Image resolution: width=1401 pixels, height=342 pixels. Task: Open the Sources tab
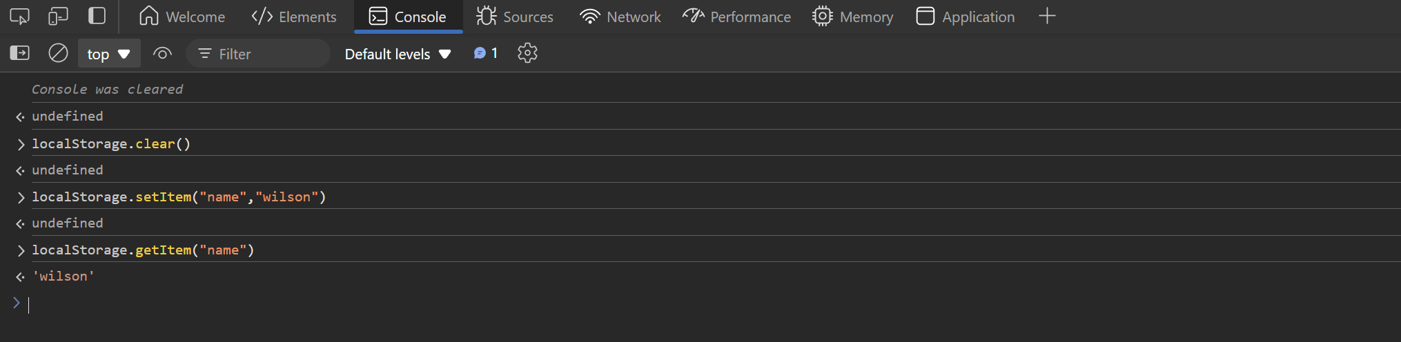(515, 17)
